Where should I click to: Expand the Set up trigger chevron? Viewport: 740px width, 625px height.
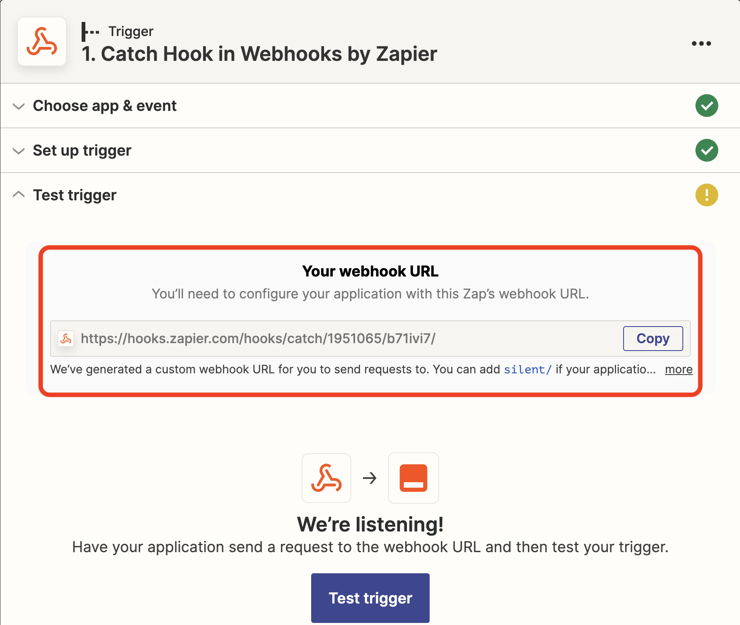[x=19, y=151]
